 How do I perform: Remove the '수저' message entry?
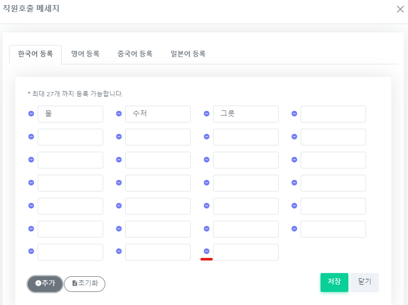[x=118, y=114]
